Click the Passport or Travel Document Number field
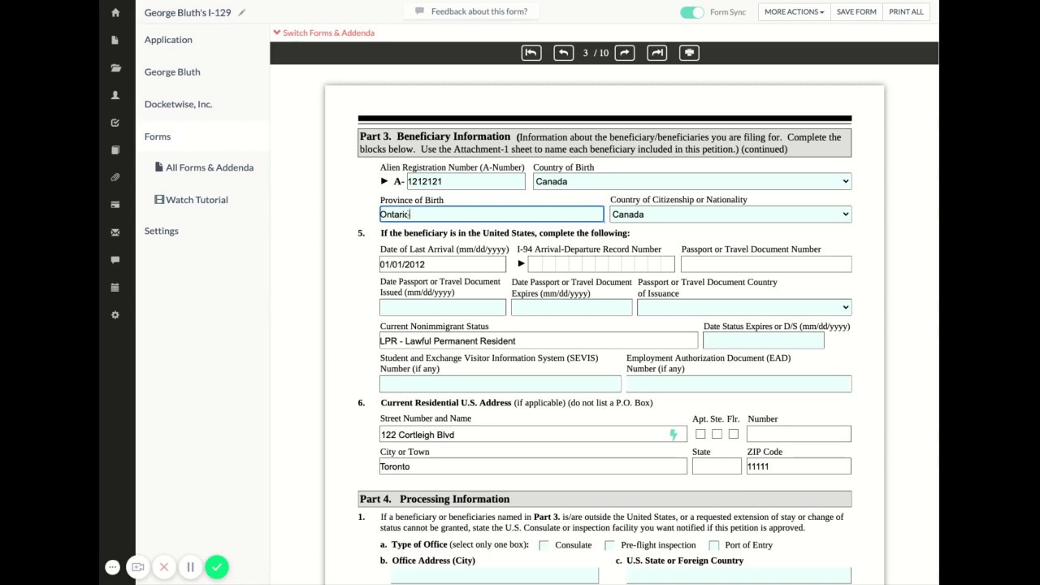 [x=766, y=264]
